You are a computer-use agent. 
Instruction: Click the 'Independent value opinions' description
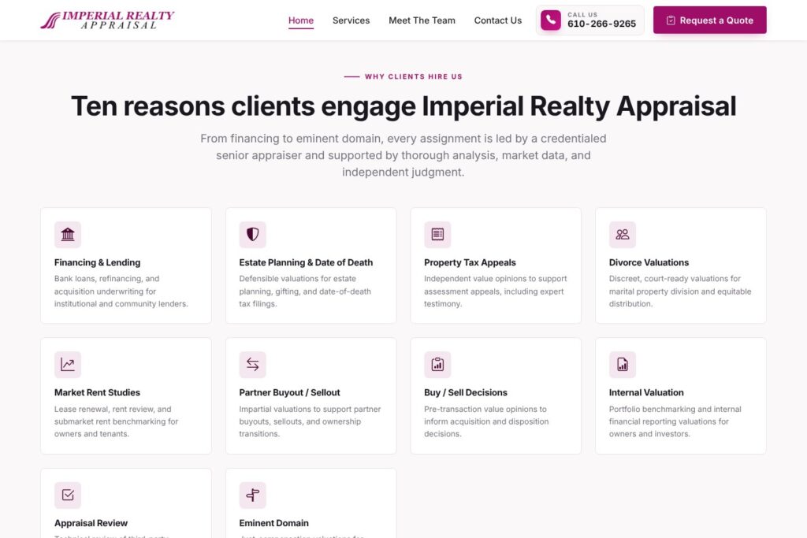[x=495, y=291]
